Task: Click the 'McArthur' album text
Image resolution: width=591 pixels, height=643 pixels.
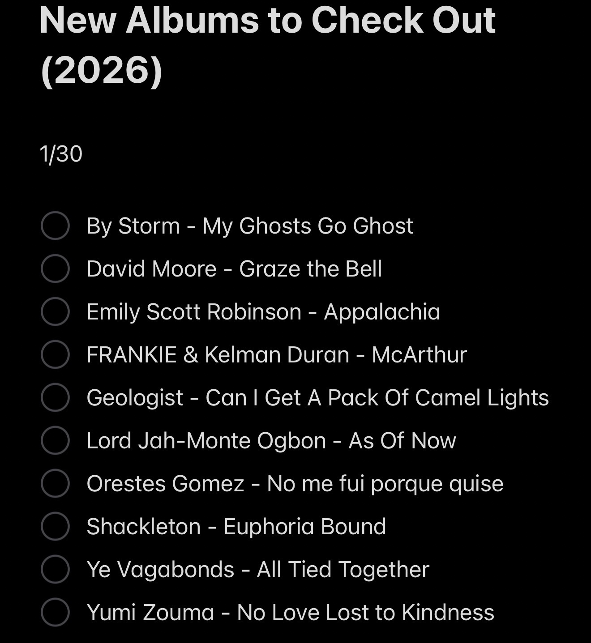Action: 419,354
